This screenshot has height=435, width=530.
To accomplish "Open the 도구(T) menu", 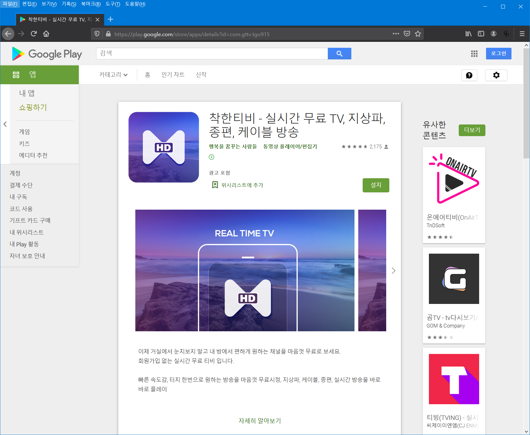I will (x=113, y=4).
